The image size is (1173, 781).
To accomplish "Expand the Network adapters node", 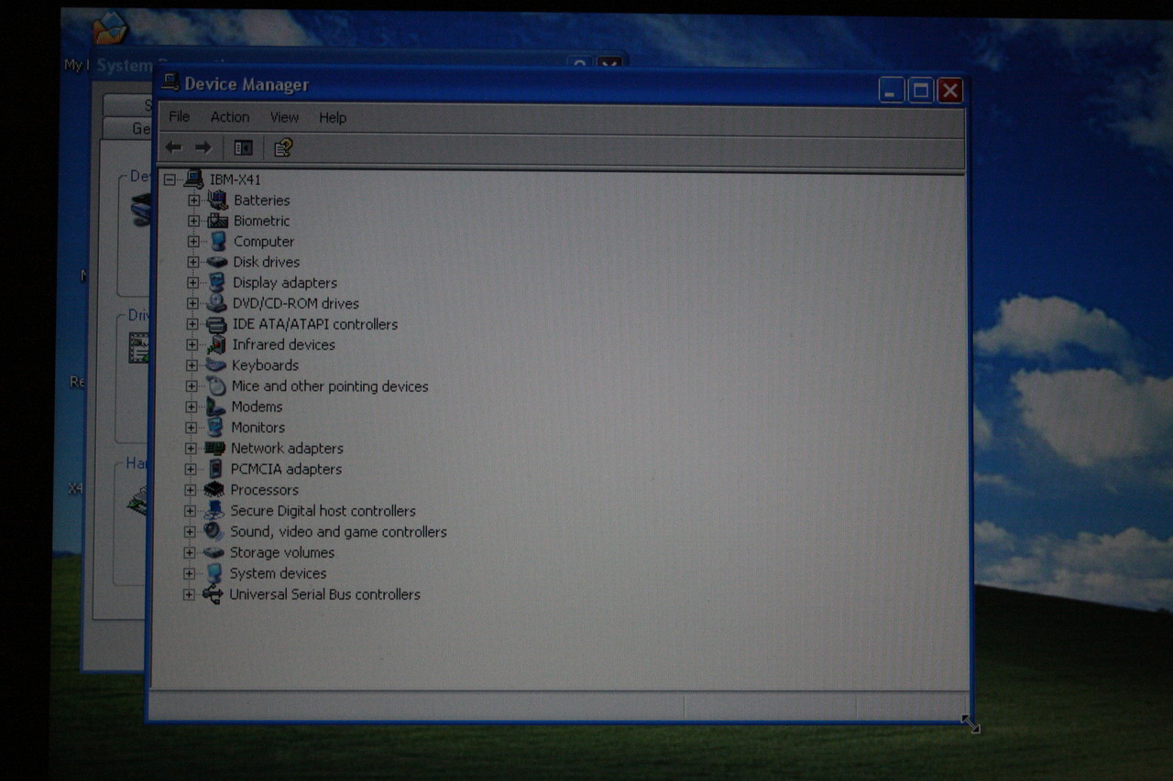I will click(191, 449).
